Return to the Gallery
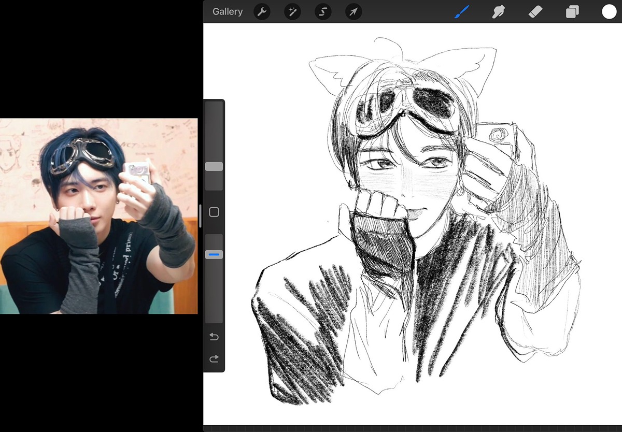Screen dimensions: 622x432 pyautogui.click(x=228, y=12)
